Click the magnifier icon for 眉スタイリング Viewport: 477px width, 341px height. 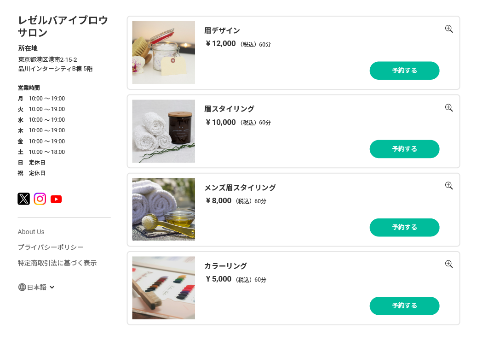pos(449,108)
